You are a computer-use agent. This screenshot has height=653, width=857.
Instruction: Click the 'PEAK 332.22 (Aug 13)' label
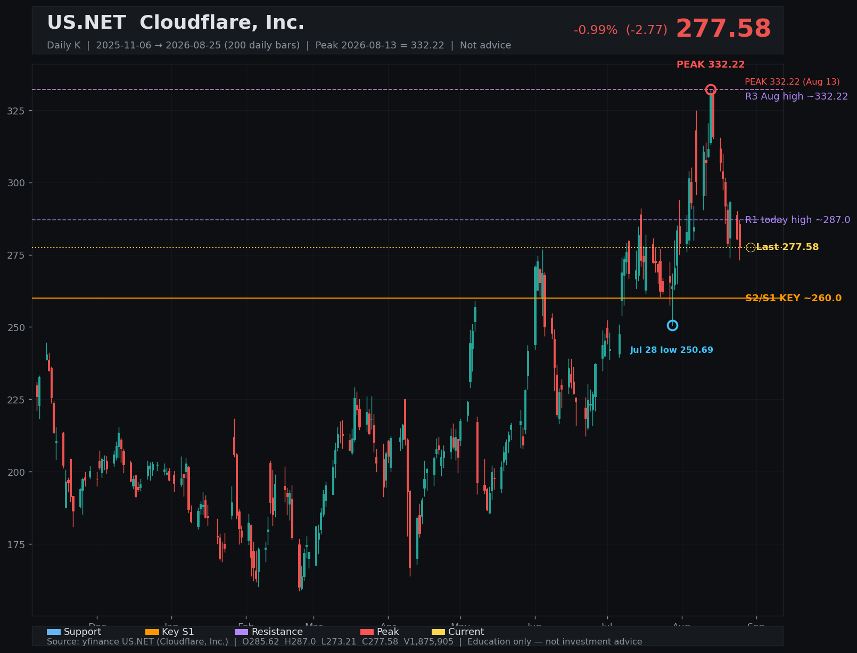pos(792,82)
